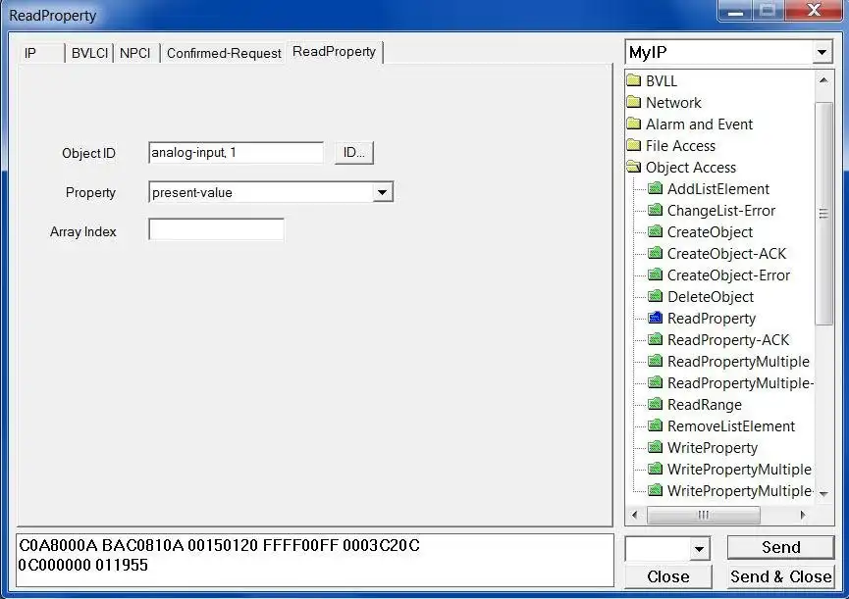Screen dimensions: 849x599
Task: Open the MyIP port dropdown
Action: tap(822, 52)
